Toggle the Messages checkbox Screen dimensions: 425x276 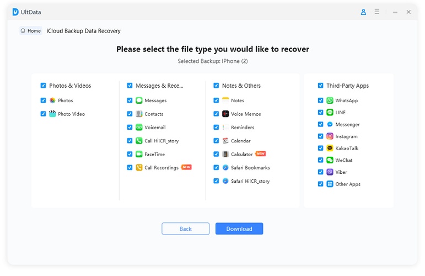click(x=130, y=100)
